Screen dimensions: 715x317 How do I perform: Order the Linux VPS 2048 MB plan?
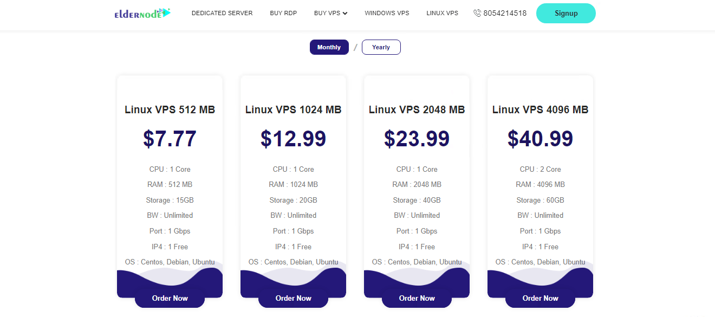(417, 298)
